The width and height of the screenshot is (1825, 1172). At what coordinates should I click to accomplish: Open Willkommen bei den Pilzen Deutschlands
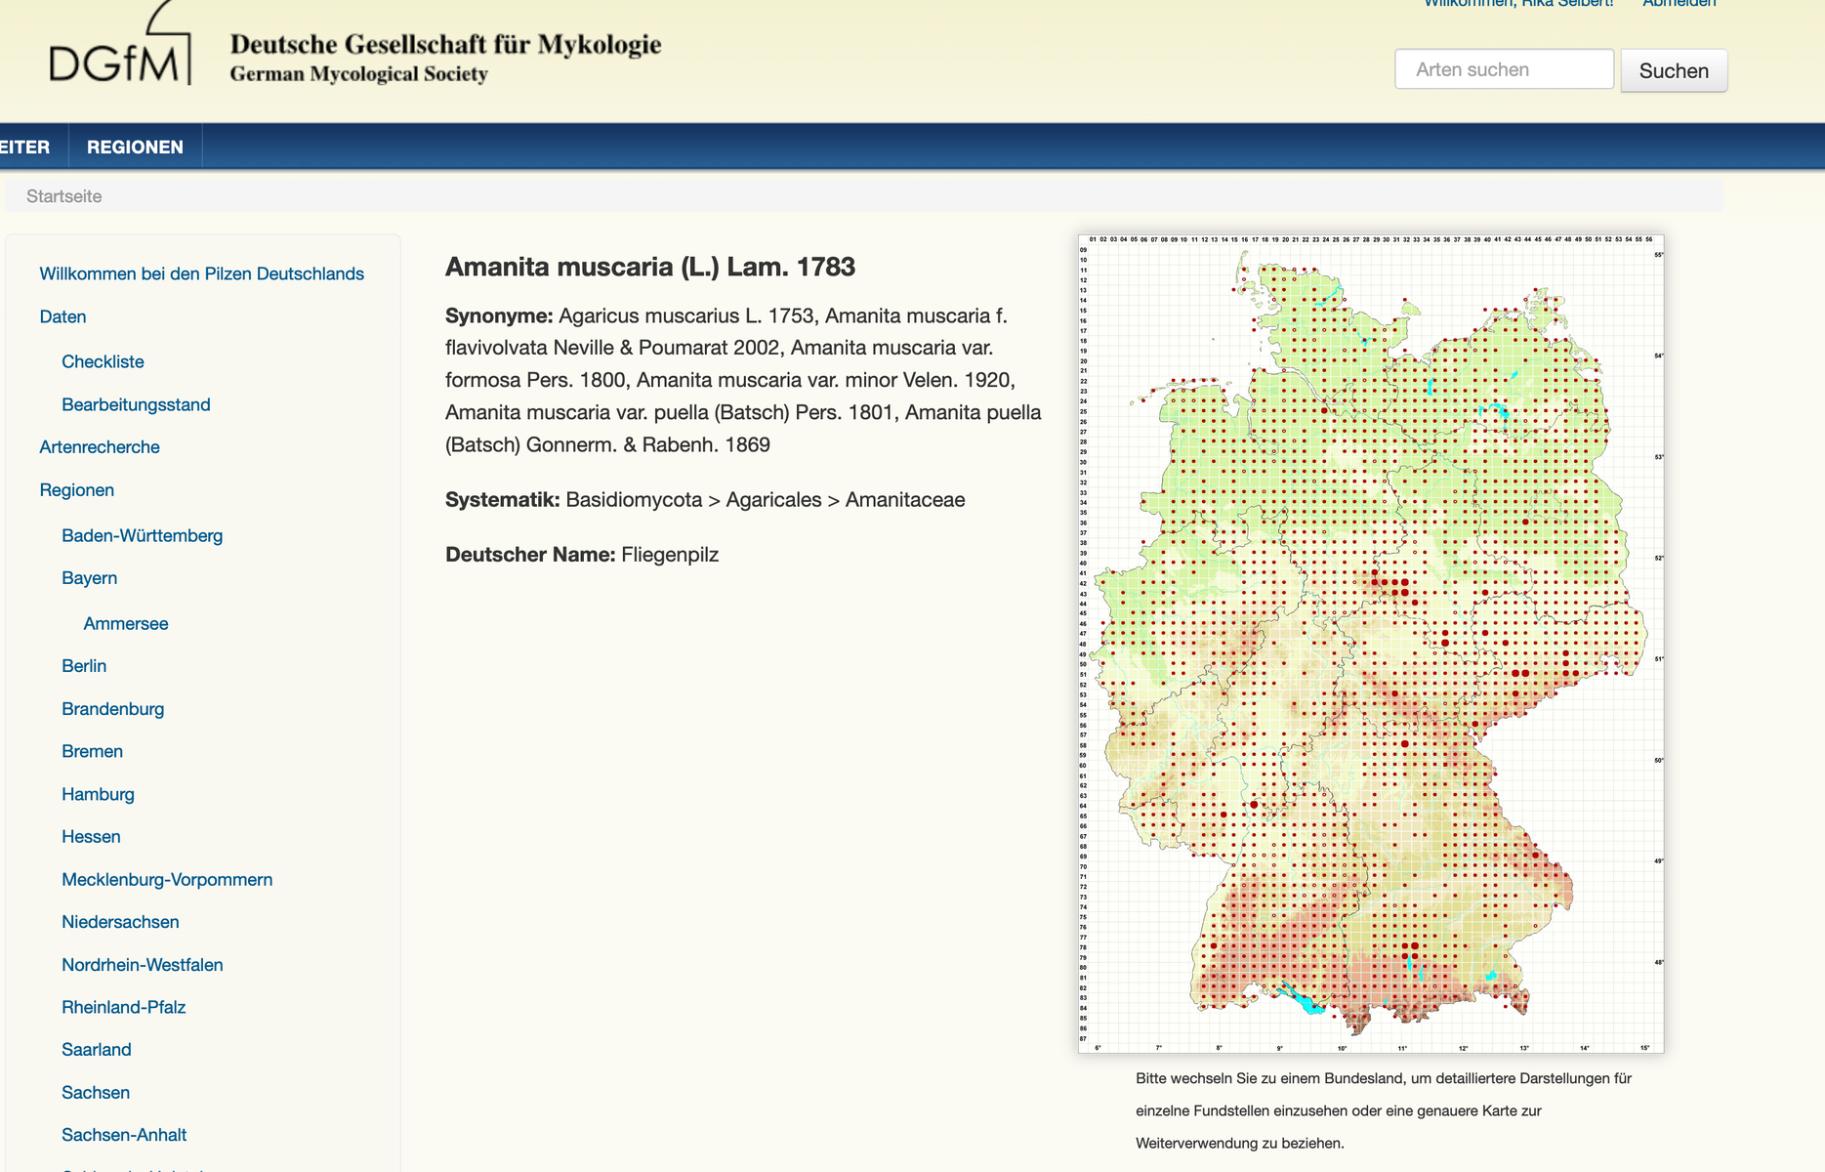click(201, 273)
